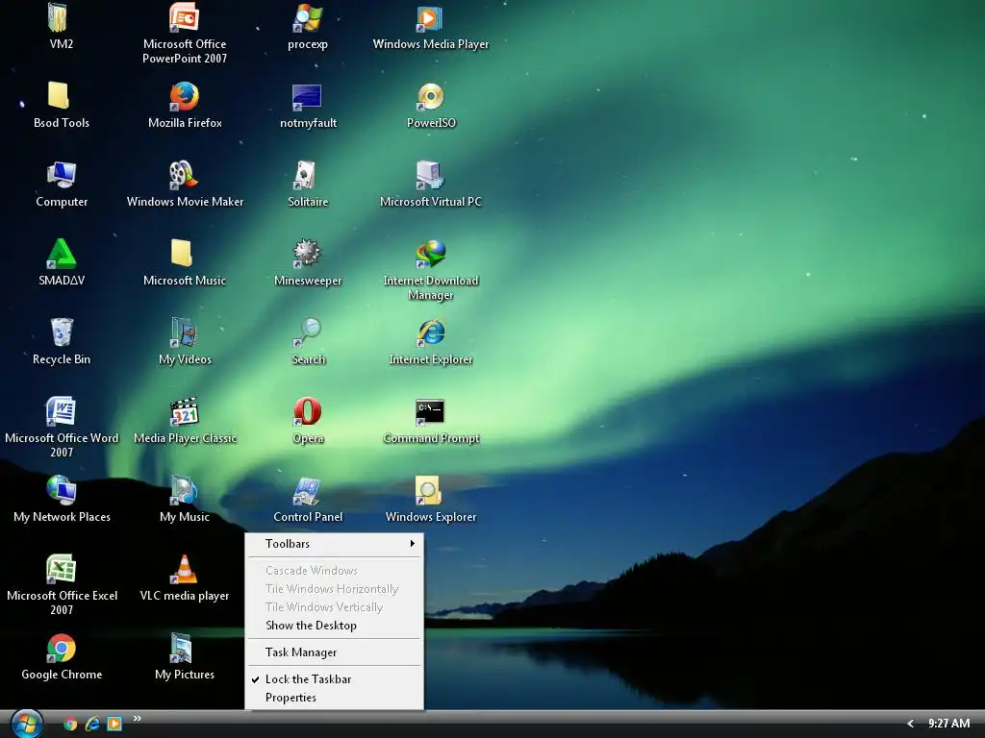Select the My Music icon

(x=184, y=490)
